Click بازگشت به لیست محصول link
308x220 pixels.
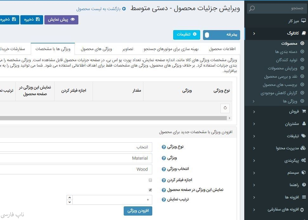pos(101,9)
